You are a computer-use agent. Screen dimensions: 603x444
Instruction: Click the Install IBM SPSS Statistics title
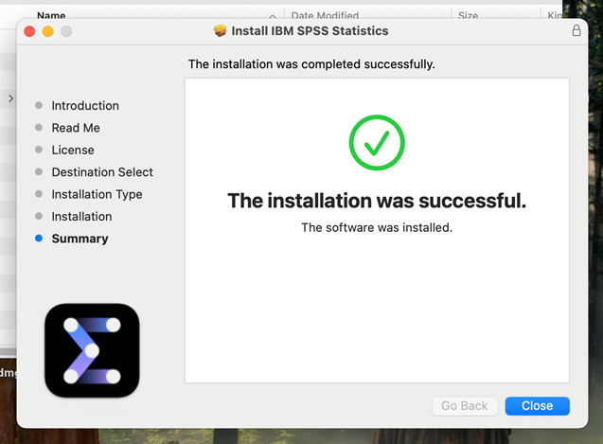[310, 31]
